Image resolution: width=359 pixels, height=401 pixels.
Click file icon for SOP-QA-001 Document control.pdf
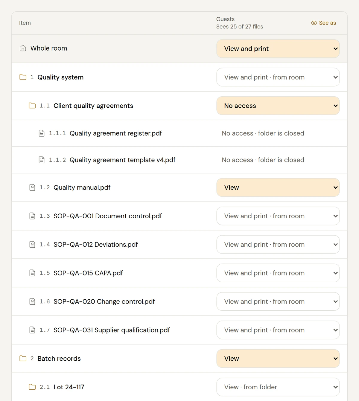pos(32,216)
